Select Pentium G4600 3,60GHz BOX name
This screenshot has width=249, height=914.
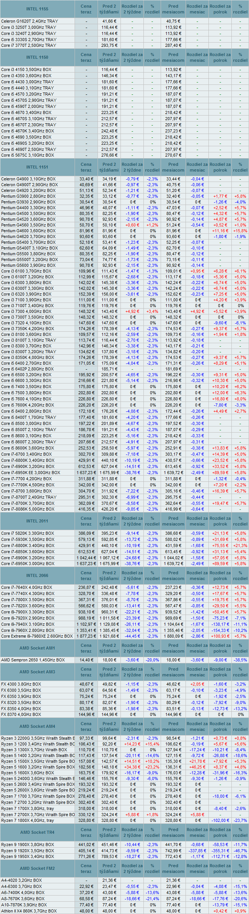28,231
